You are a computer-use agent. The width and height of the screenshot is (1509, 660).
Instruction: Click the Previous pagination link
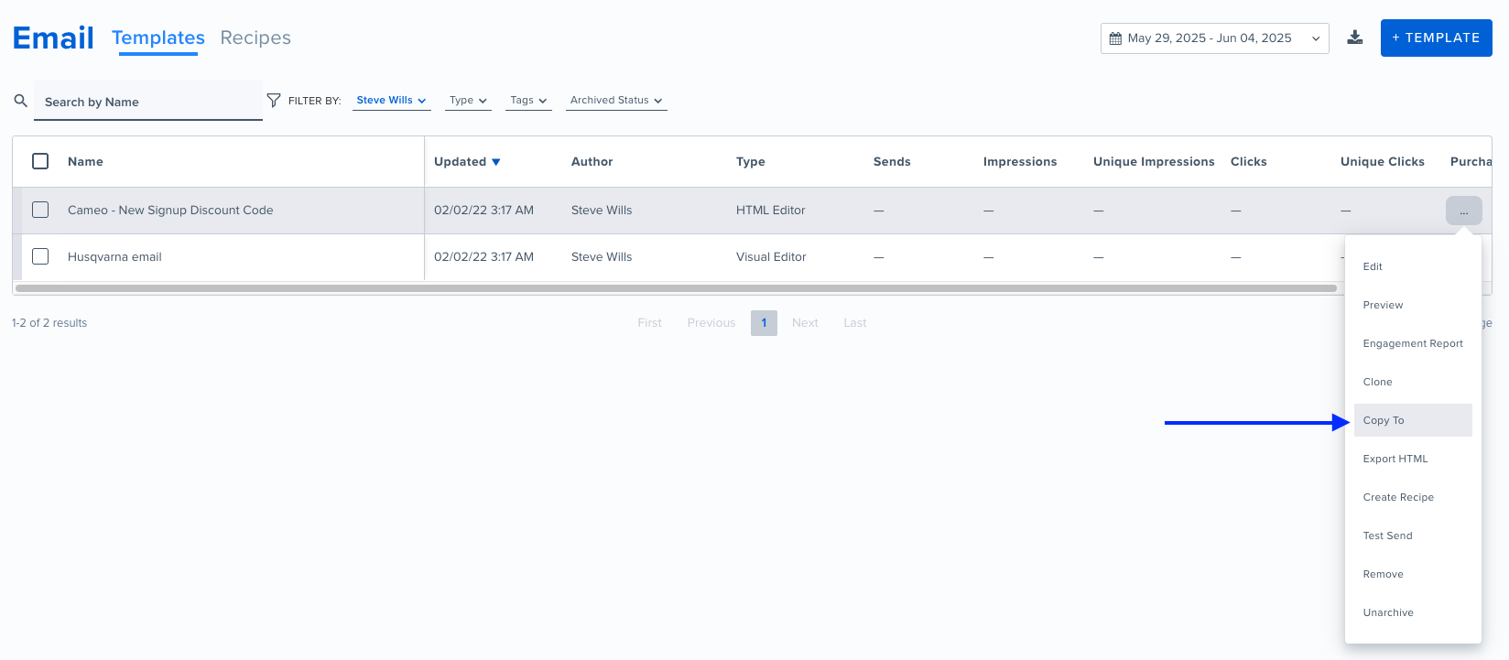pyautogui.click(x=711, y=323)
